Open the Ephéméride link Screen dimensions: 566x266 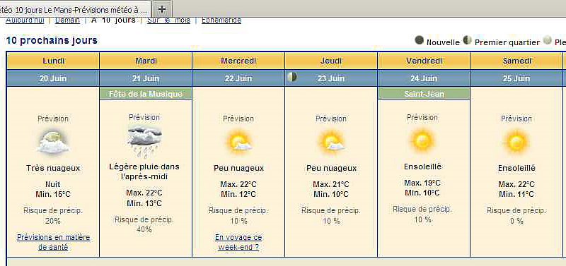pyautogui.click(x=221, y=20)
